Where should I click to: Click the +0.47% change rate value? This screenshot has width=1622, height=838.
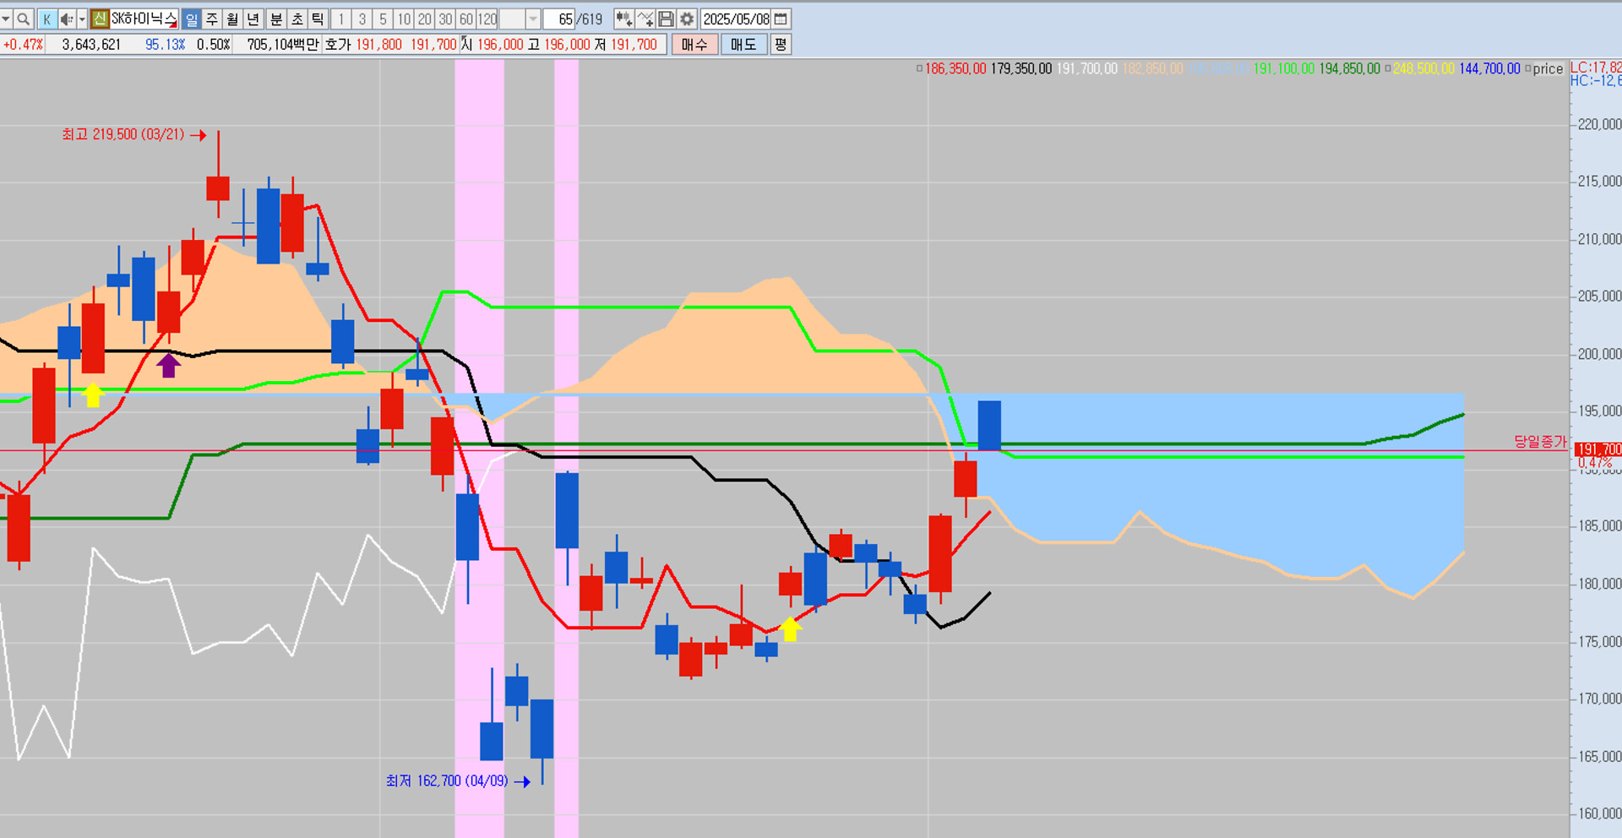(23, 44)
